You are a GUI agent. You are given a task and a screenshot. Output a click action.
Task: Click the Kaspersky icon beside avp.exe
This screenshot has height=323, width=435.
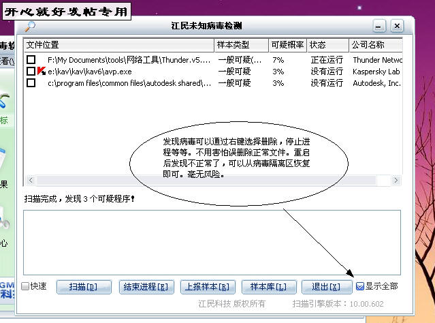42,71
